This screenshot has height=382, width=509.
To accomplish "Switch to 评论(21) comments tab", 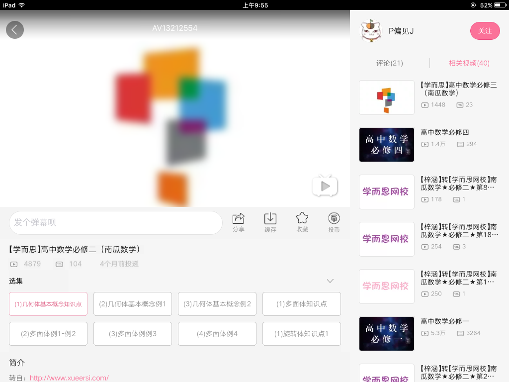I will pos(390,63).
